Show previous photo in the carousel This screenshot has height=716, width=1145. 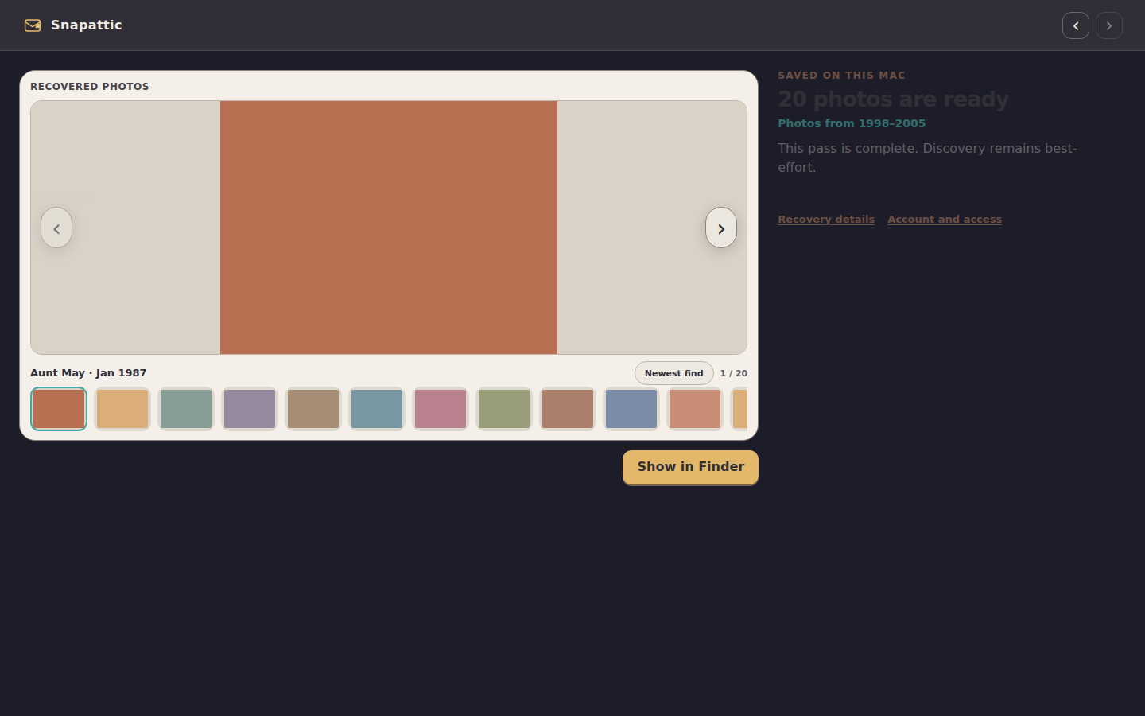point(56,228)
